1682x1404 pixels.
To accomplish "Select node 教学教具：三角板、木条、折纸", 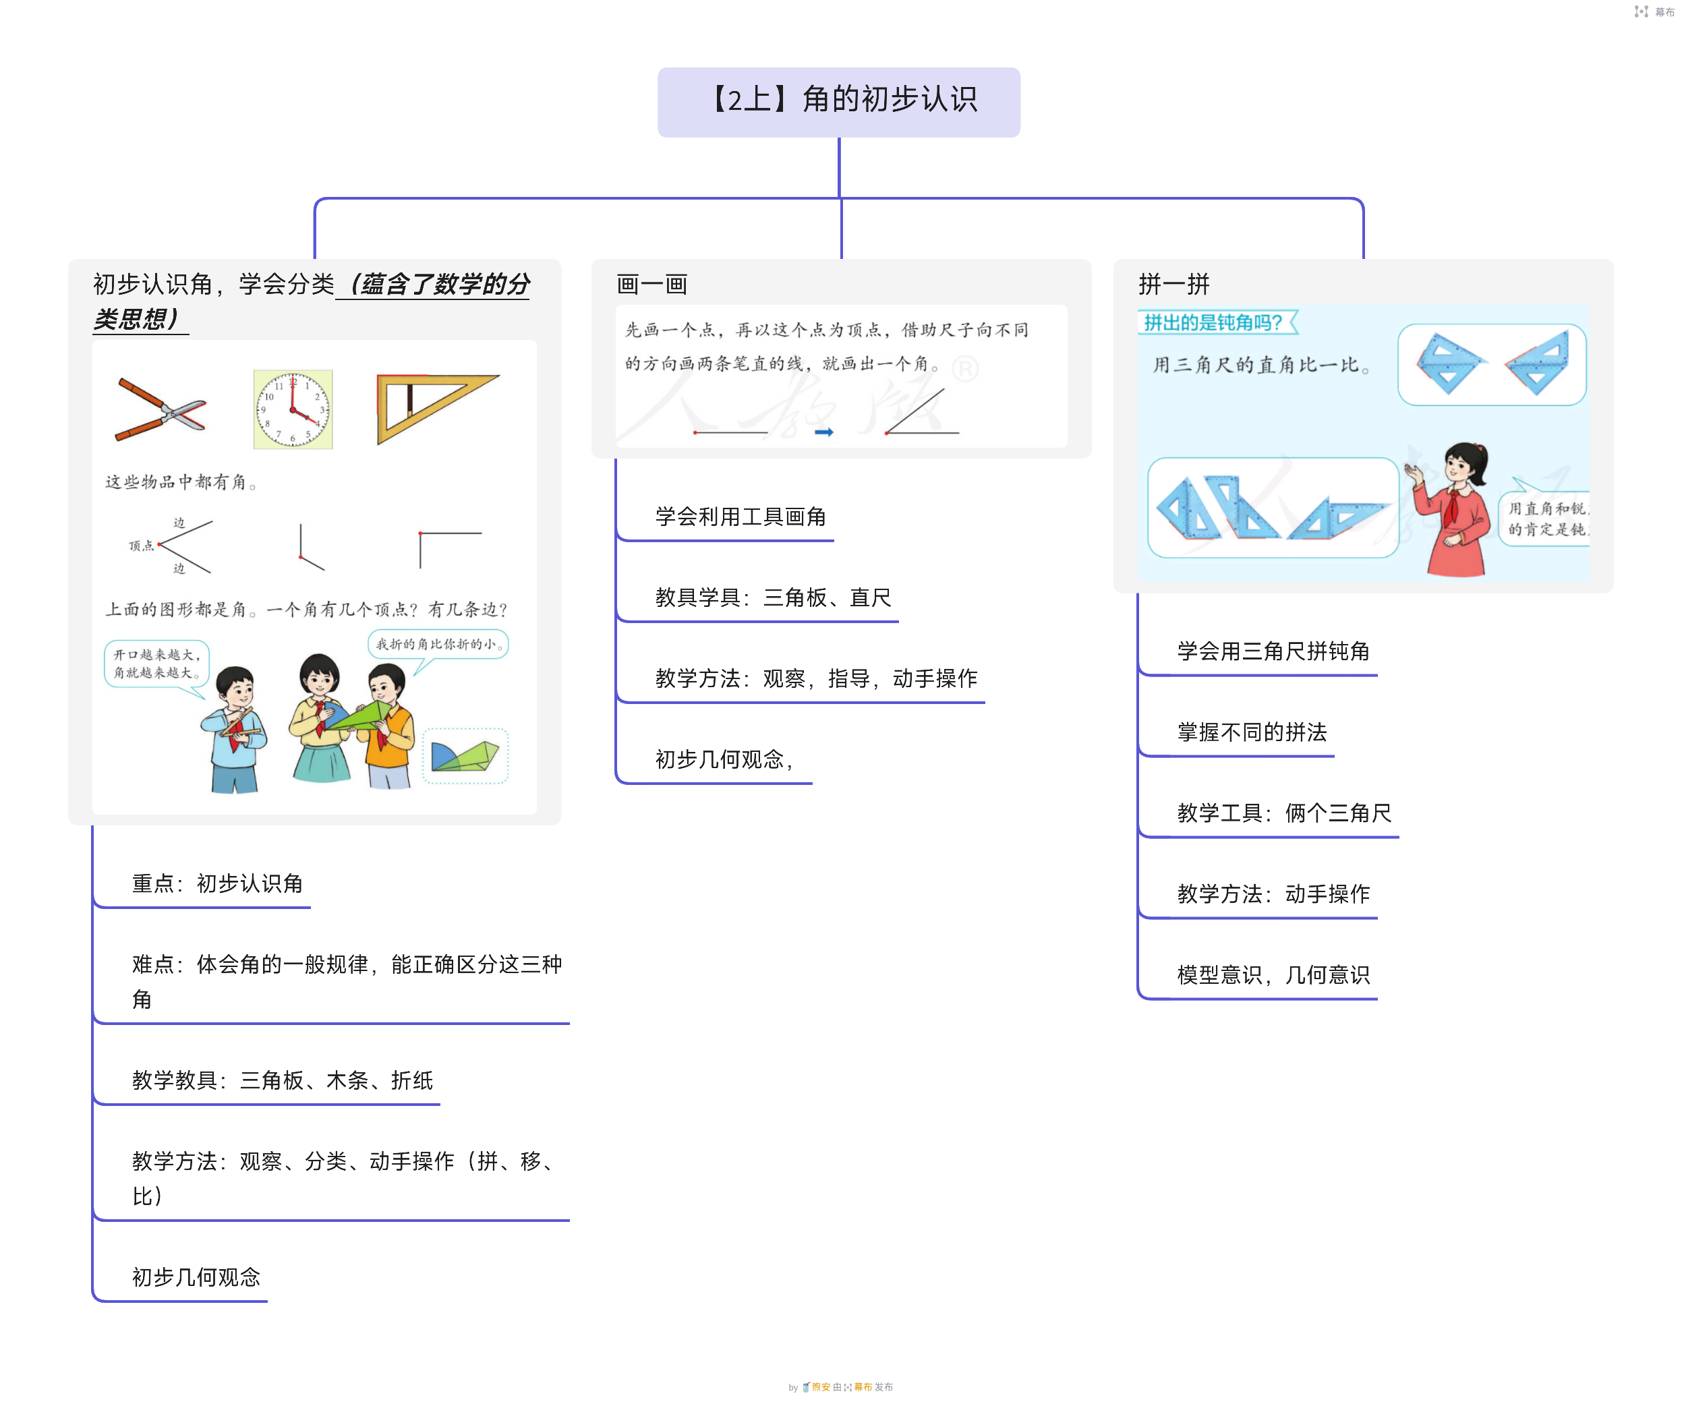I will pos(282,1080).
